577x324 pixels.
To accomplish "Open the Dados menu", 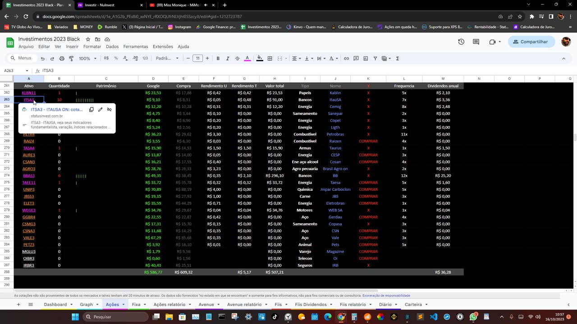I will (112, 47).
